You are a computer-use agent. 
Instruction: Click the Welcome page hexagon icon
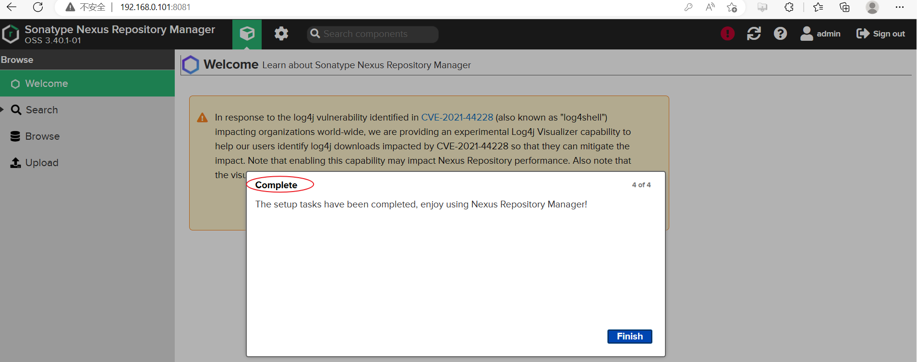coord(191,65)
